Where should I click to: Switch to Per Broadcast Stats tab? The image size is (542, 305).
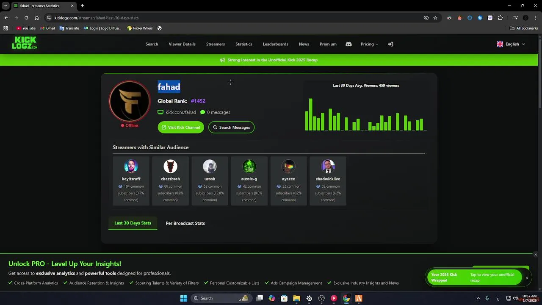click(185, 223)
